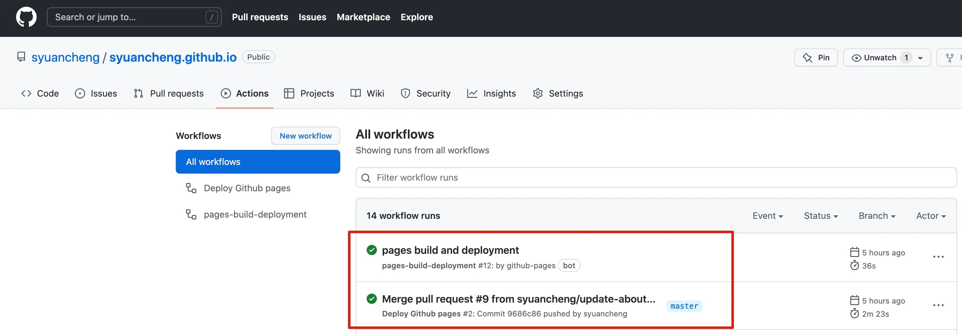Open the more options menu for pages build run
Image resolution: width=962 pixels, height=335 pixels.
click(x=938, y=257)
